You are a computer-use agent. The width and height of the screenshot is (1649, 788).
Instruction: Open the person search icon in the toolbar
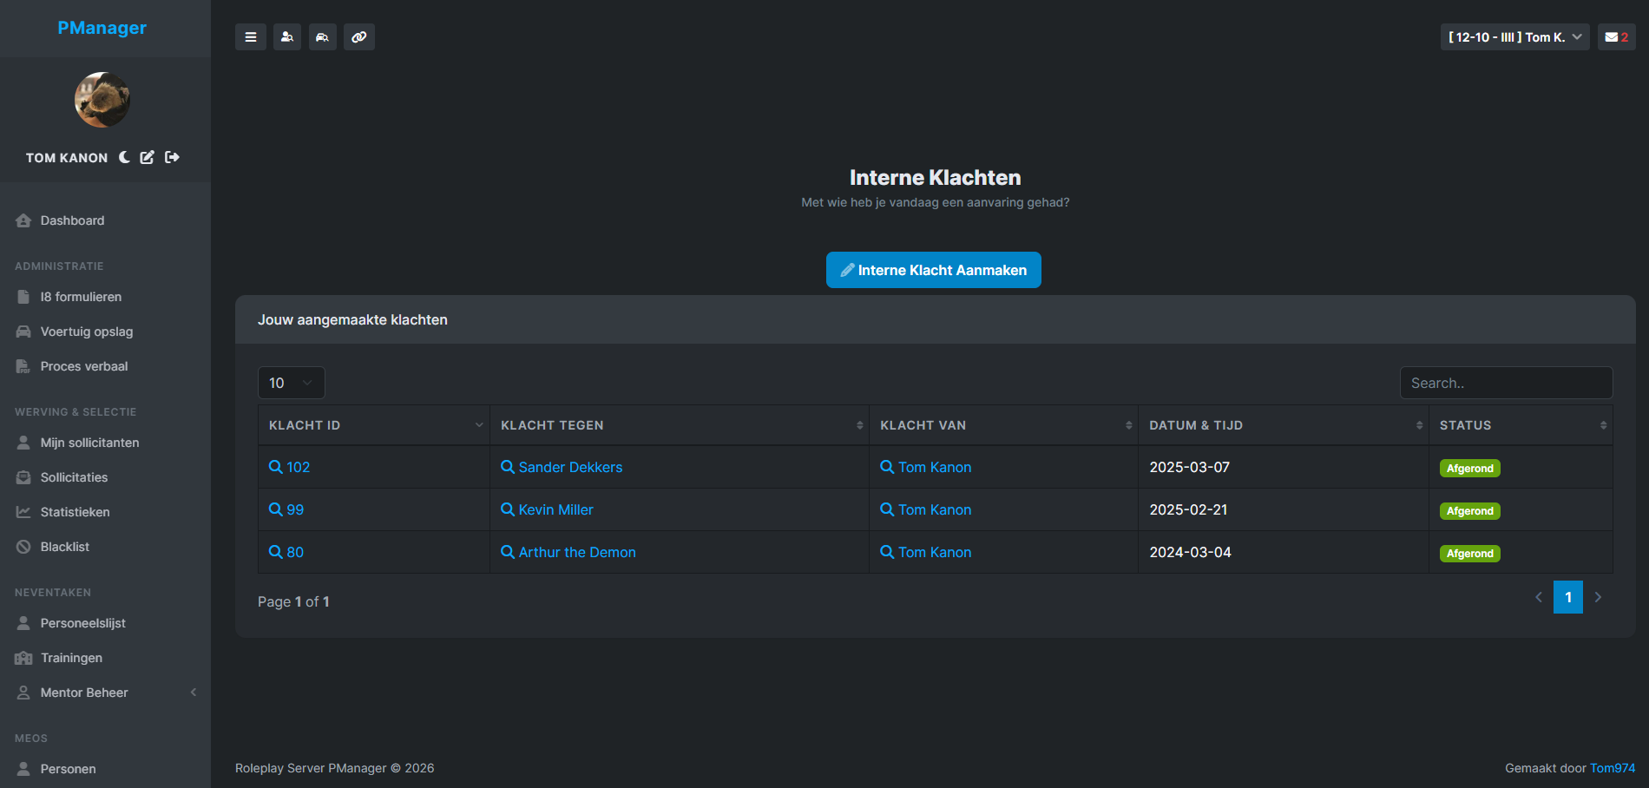286,36
